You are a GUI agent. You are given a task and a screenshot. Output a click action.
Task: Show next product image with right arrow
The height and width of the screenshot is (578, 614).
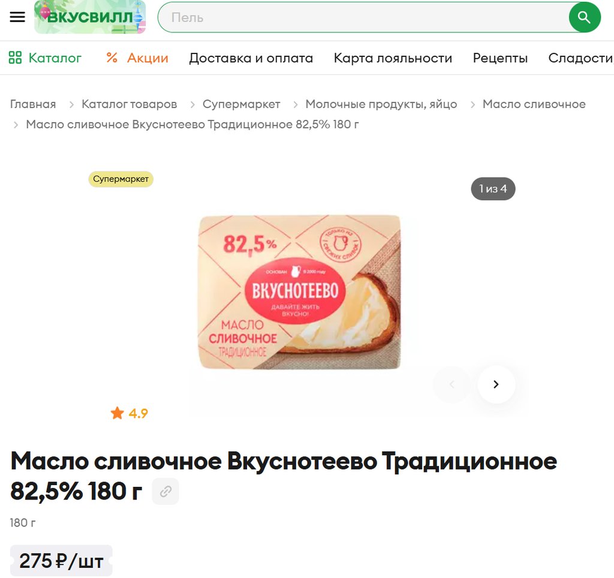496,384
